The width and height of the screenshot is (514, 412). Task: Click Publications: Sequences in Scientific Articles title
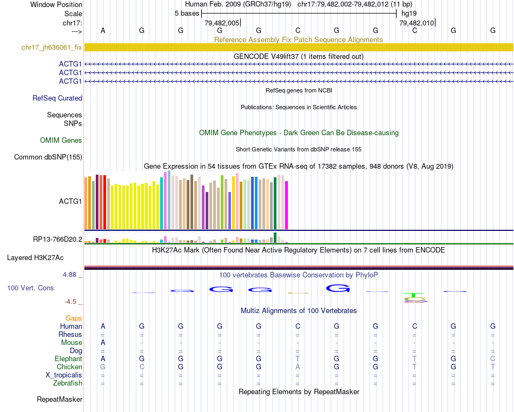point(299,107)
